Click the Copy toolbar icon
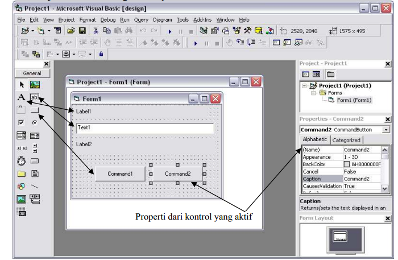The width and height of the screenshot is (398, 260). (107, 31)
